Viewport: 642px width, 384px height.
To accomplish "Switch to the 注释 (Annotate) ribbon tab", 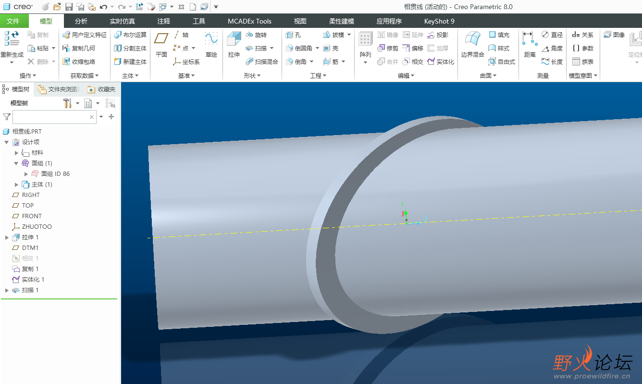I will (x=164, y=21).
